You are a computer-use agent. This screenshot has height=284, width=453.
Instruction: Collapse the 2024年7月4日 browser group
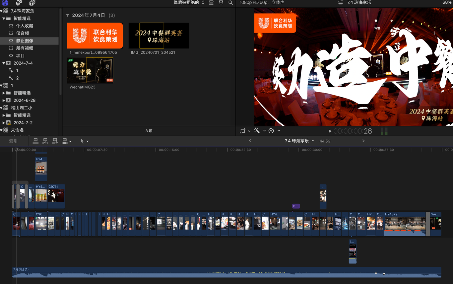(68, 15)
